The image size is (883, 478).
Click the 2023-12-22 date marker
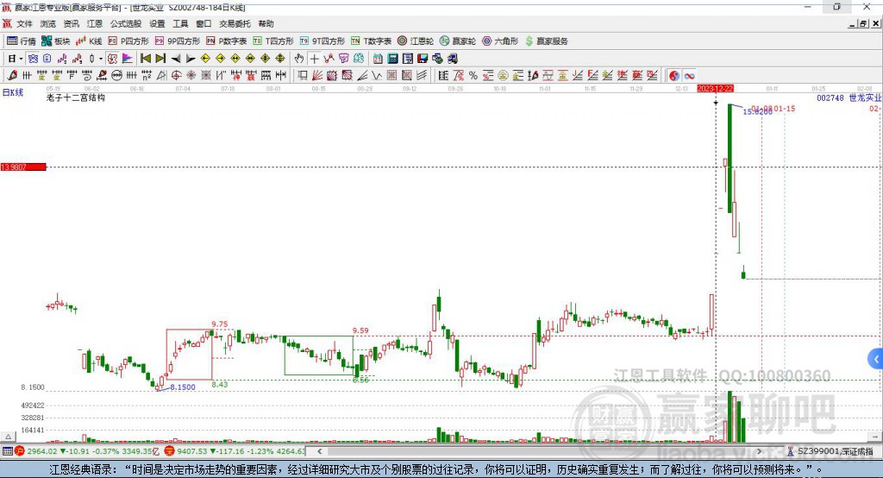tap(715, 89)
